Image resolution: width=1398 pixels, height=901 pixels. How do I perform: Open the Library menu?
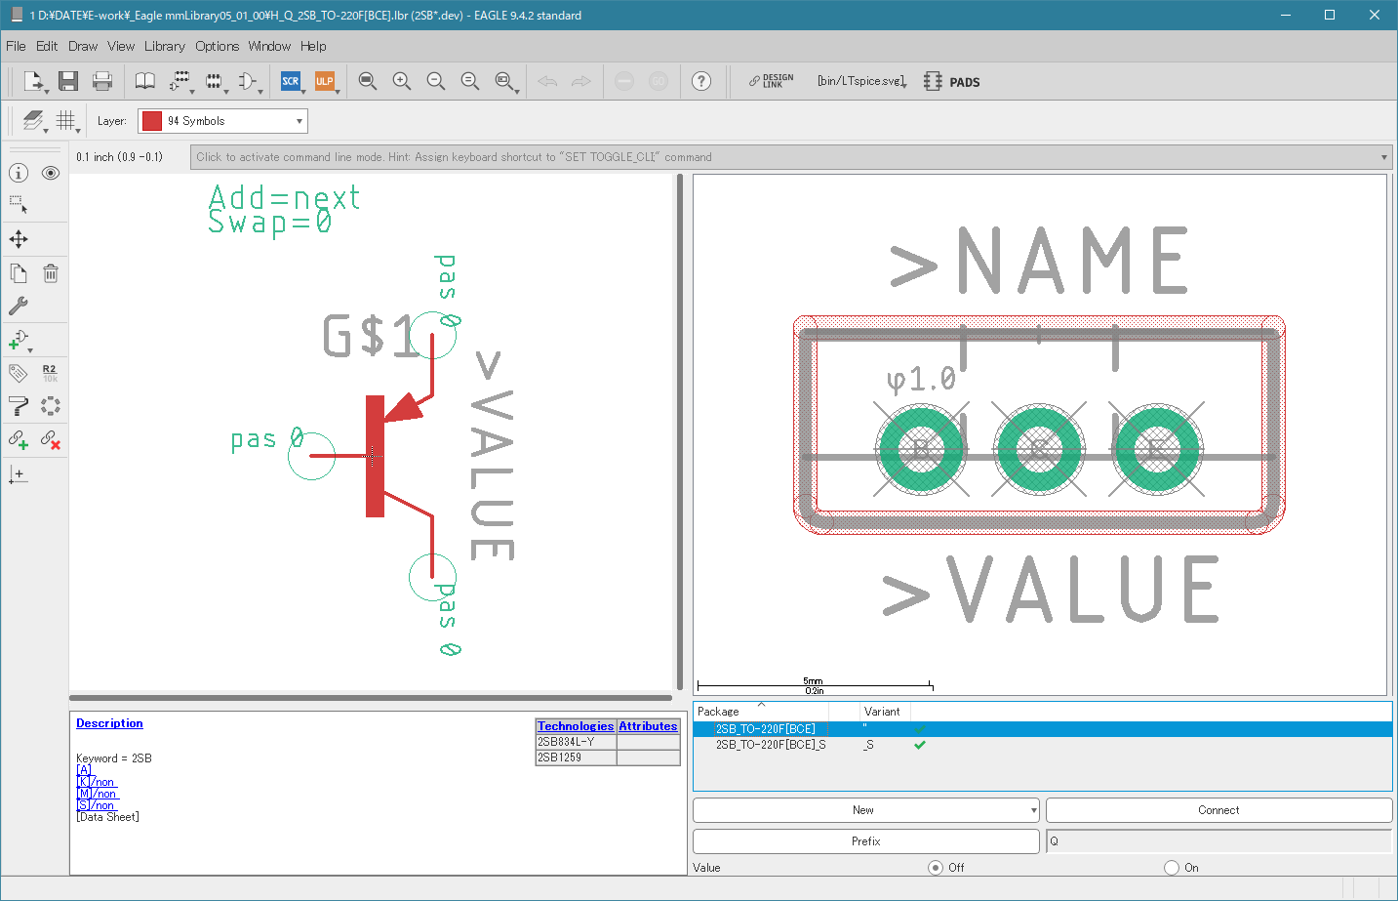click(x=164, y=46)
